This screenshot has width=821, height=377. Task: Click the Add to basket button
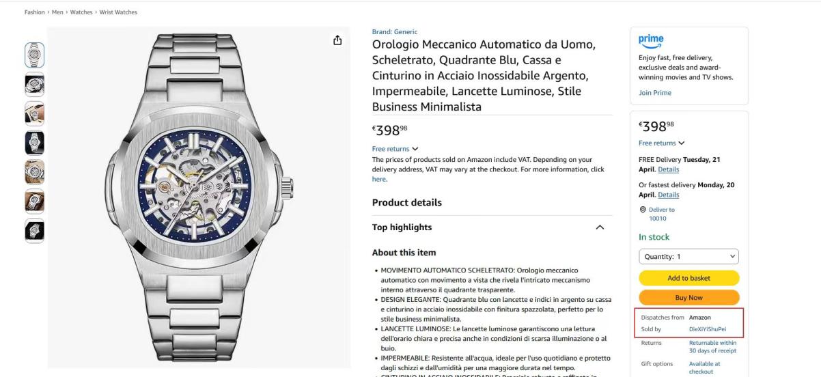pos(689,278)
